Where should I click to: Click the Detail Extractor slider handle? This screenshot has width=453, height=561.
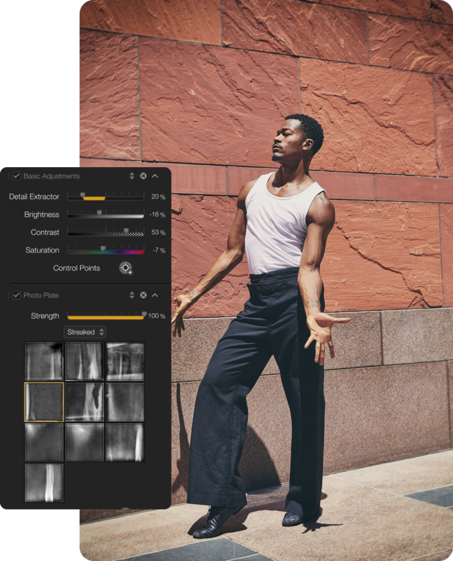pos(83,194)
